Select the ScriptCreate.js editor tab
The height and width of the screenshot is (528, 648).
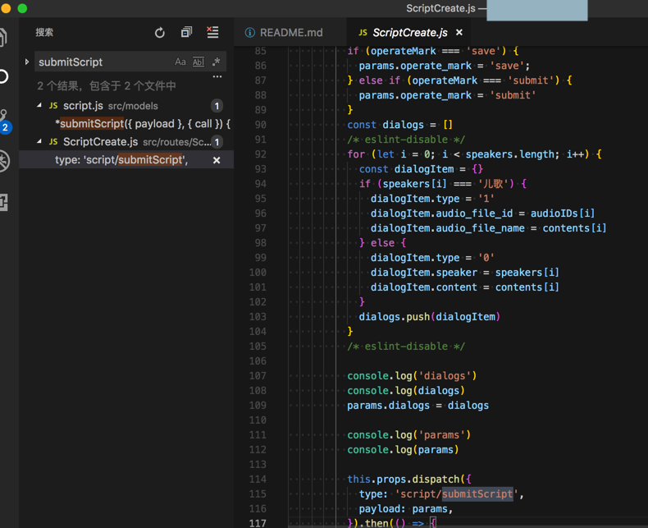[409, 33]
